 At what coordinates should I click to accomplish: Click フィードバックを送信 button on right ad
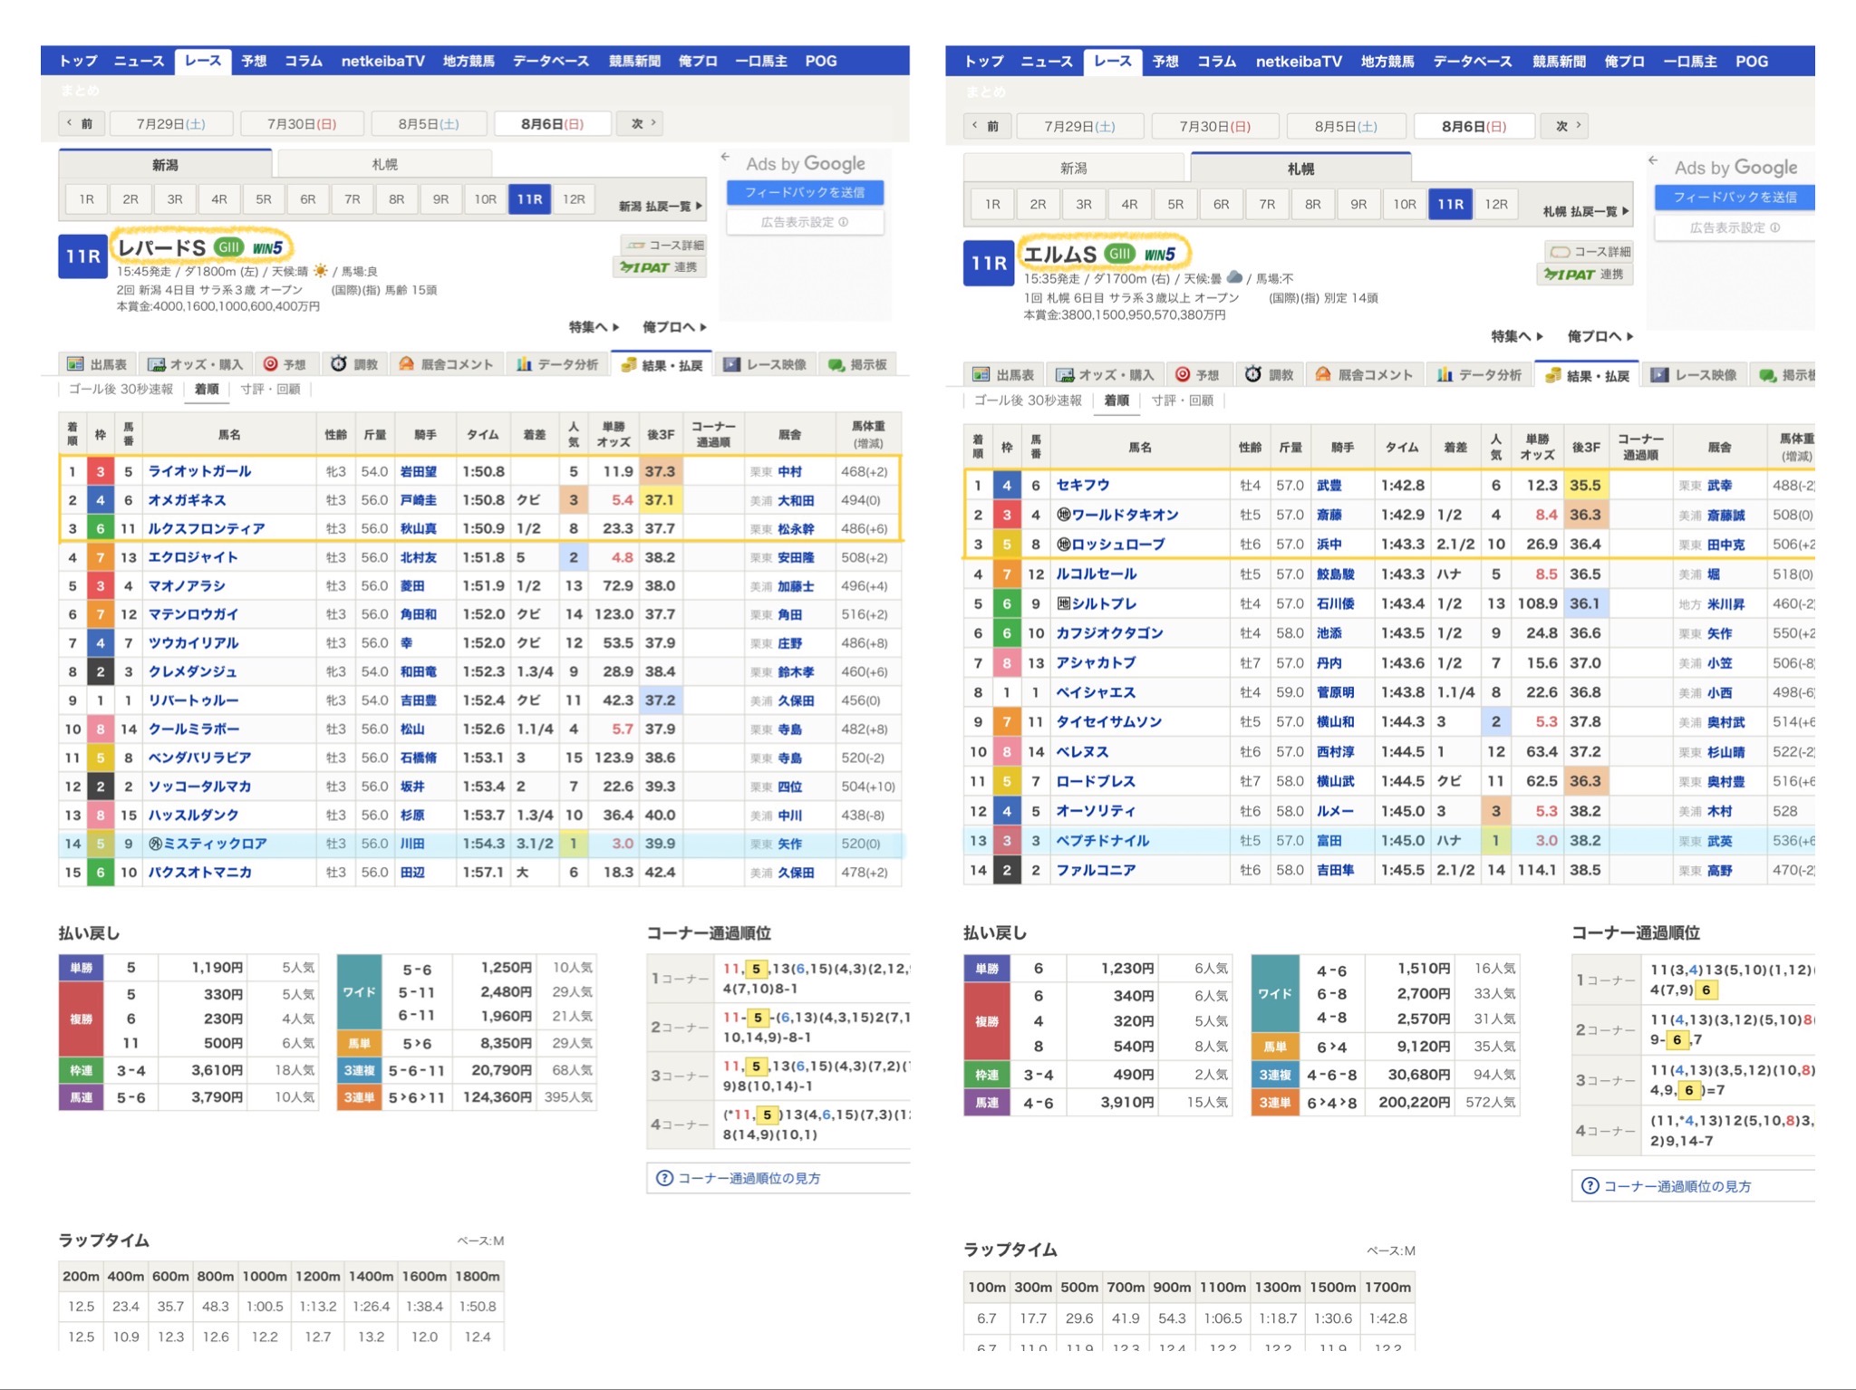click(1734, 198)
